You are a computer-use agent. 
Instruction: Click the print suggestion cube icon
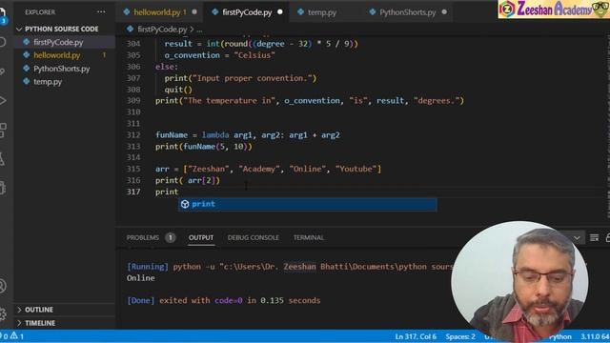pos(185,204)
